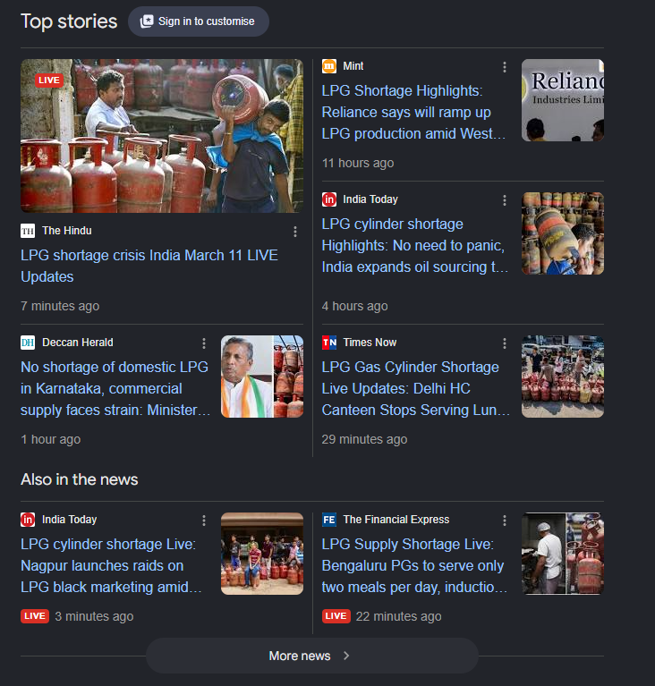Open options menu for Times Now story
The image size is (655, 686).
pyautogui.click(x=505, y=343)
